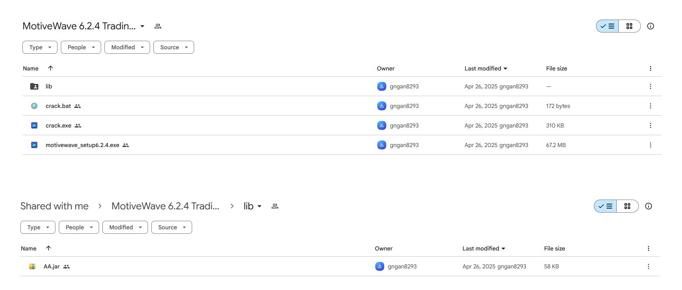
Task: Sort by Name column in lower panel
Action: (29, 248)
